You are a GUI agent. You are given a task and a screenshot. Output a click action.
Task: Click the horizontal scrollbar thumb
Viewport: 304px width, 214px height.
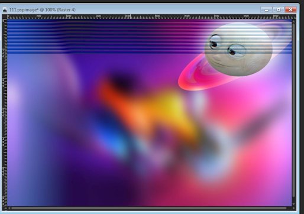pyautogui.click(x=149, y=208)
